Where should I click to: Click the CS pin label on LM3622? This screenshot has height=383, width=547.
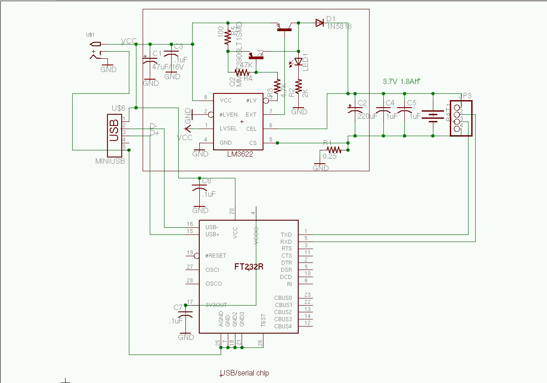[253, 143]
